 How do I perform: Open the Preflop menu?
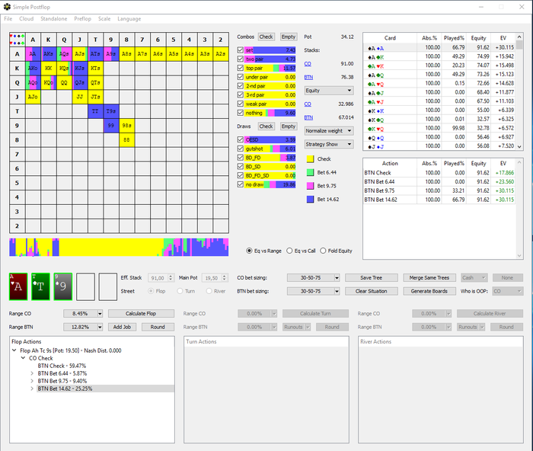coord(82,19)
